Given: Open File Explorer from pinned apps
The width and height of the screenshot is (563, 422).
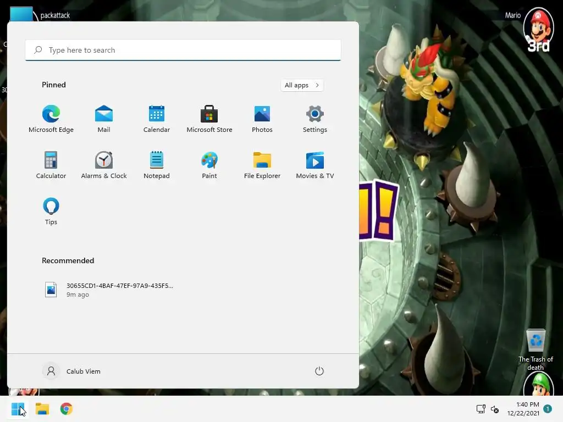Looking at the screenshot, I should (x=262, y=165).
